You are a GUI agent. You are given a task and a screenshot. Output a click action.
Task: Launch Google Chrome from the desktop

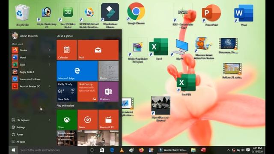[136, 13]
